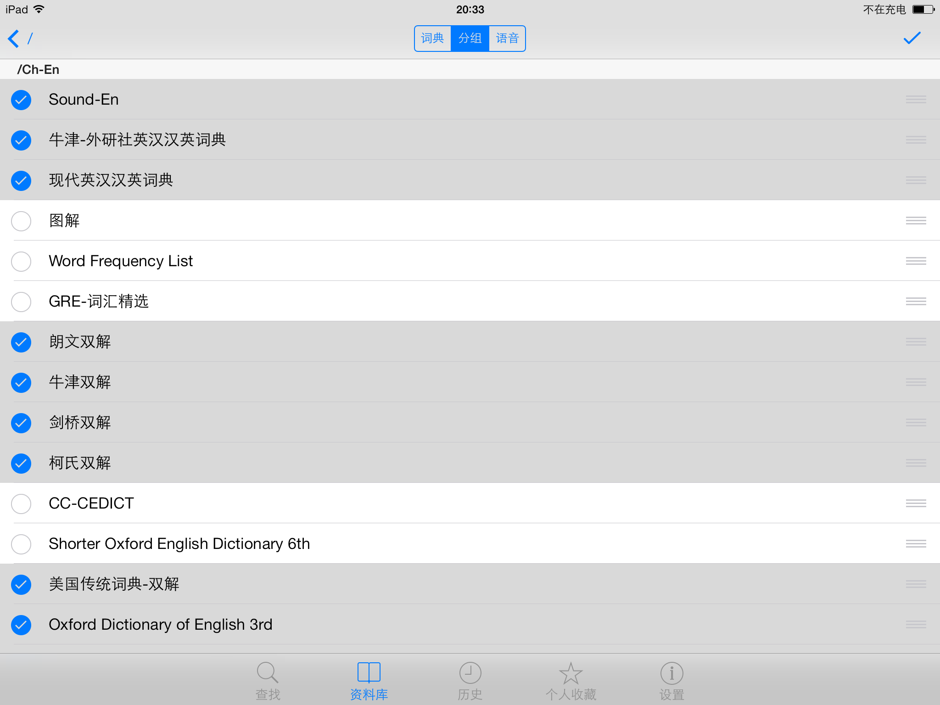Tap the 20:33 clock
Screen dimensions: 940x705
tap(470, 9)
